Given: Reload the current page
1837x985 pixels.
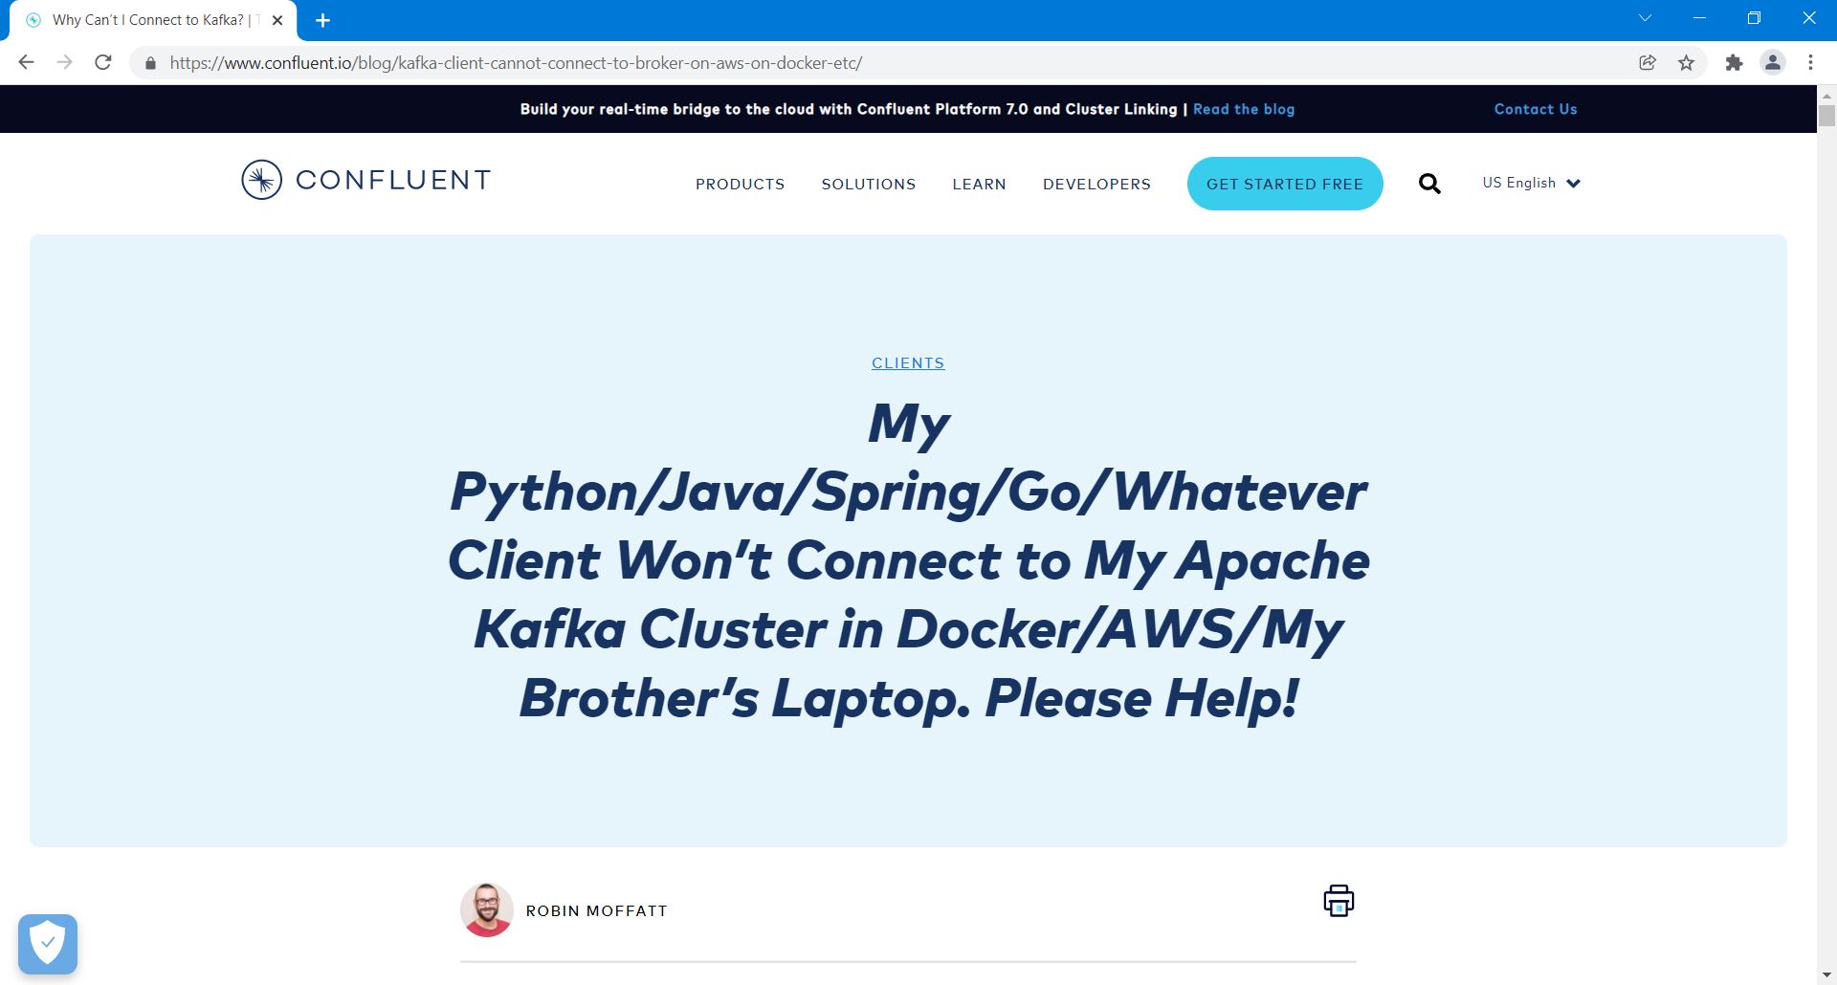Looking at the screenshot, I should tap(103, 63).
